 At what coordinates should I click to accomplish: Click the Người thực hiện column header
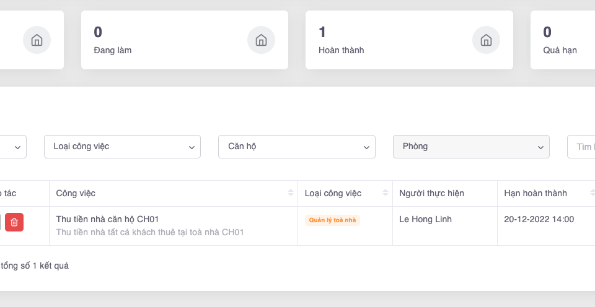[431, 193]
